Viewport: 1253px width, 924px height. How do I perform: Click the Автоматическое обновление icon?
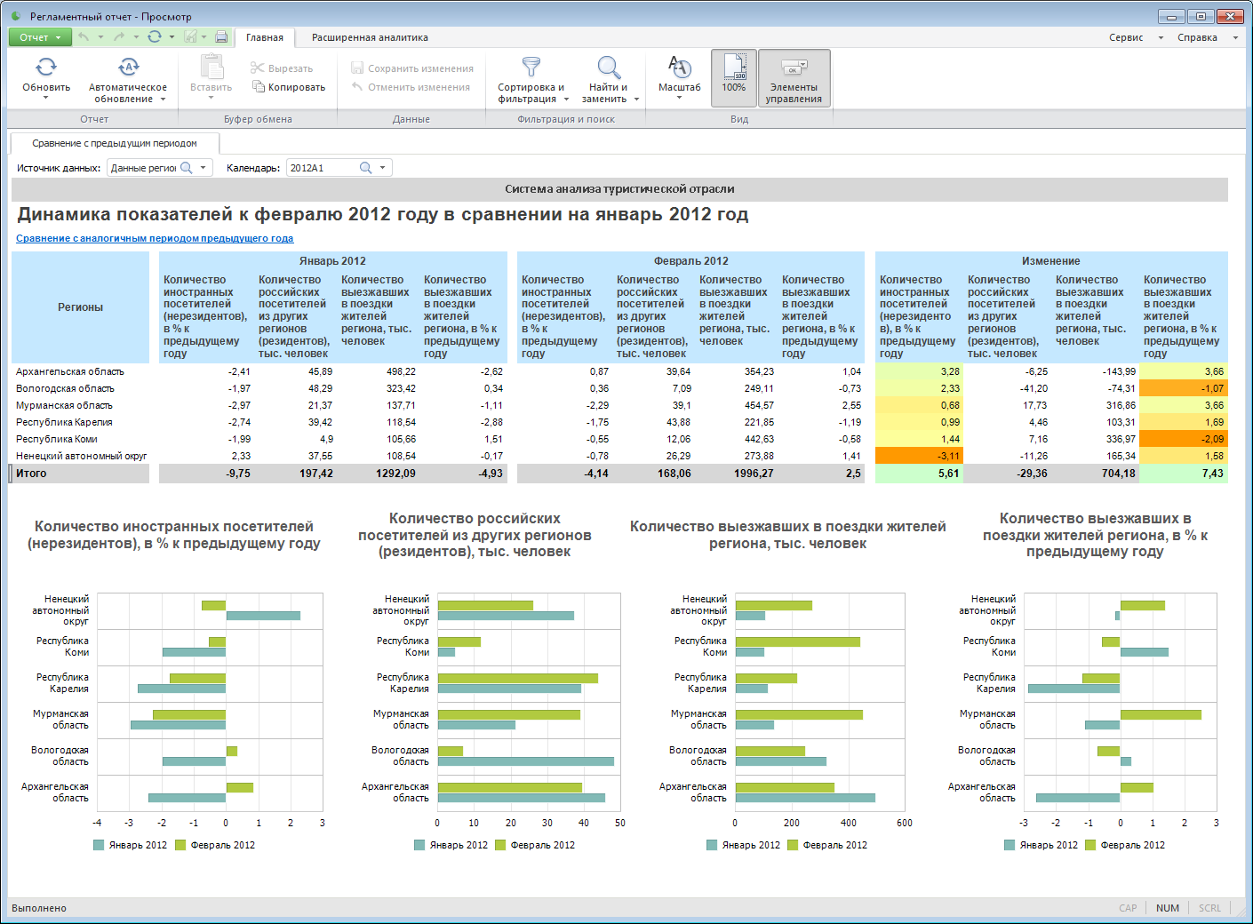pos(128,68)
